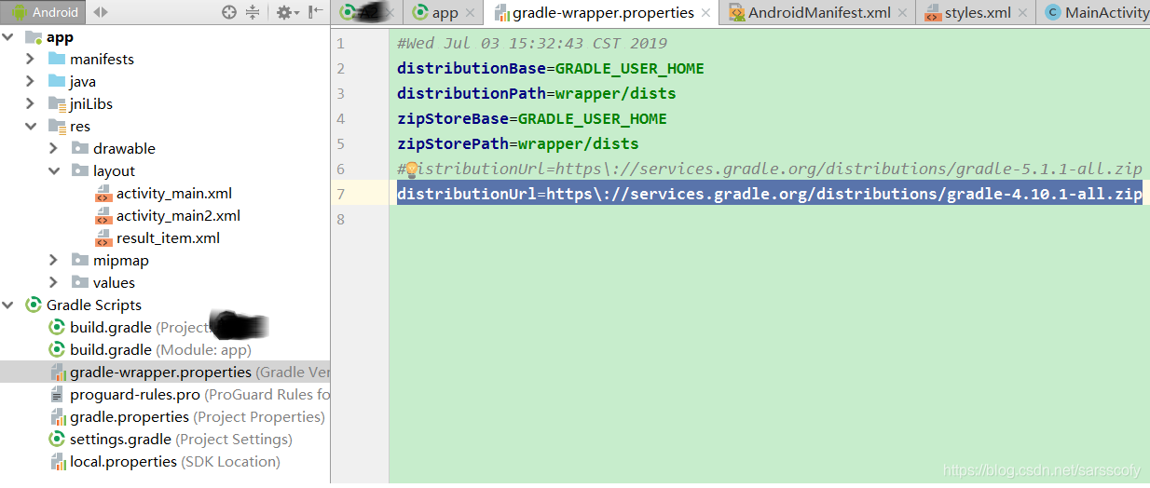The width and height of the screenshot is (1150, 488).
Task: Select activity_main2.xml layout file
Action: (178, 216)
